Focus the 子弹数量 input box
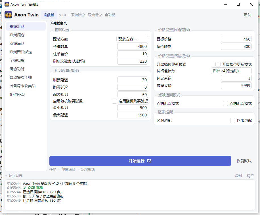Viewport: 260px width, 215px height. point(133,46)
